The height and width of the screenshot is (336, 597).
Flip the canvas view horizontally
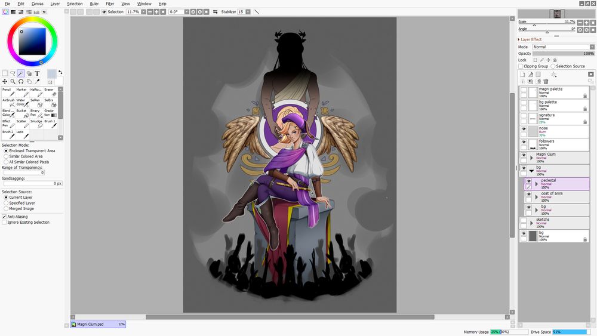coord(215,12)
